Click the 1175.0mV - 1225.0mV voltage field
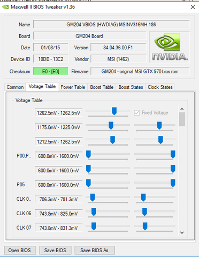The width and height of the screenshot is (199, 257). click(x=59, y=127)
